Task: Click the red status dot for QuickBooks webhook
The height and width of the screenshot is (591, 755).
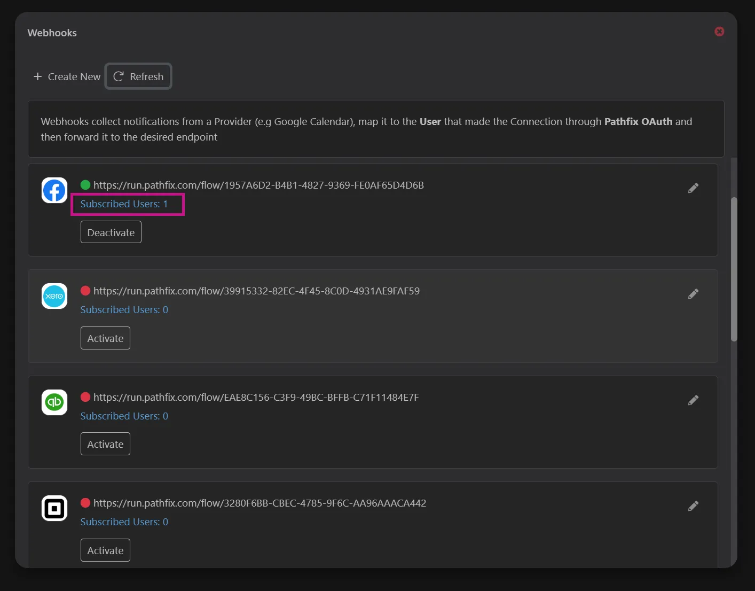Action: [x=85, y=397]
